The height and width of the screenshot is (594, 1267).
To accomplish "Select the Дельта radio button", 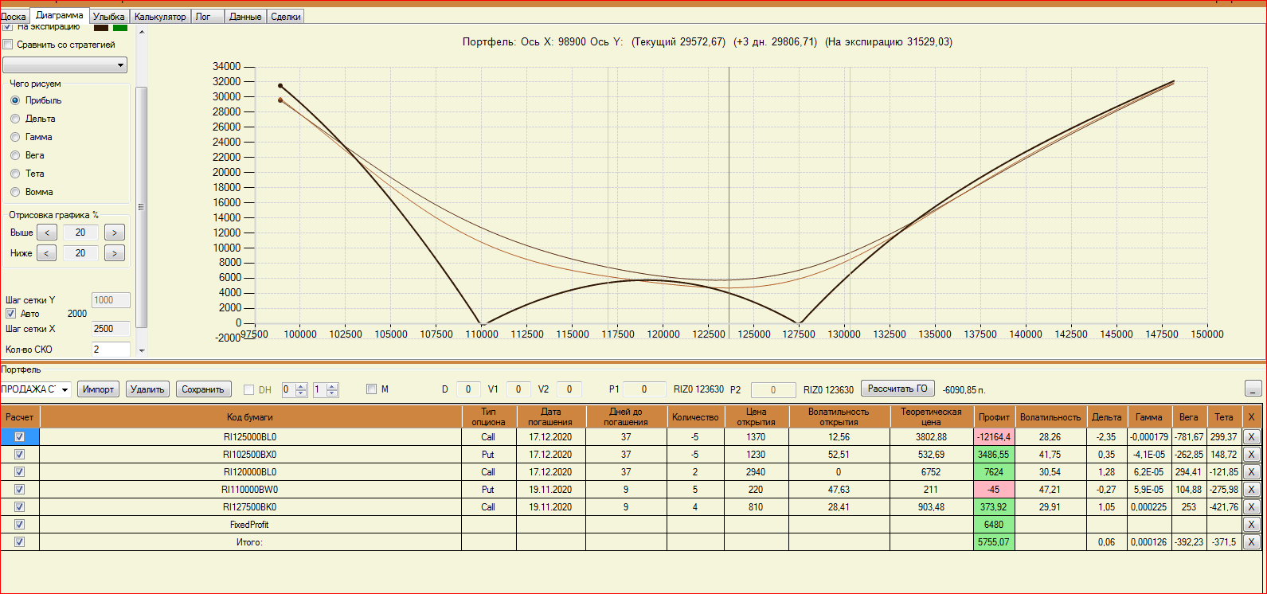I will (15, 119).
